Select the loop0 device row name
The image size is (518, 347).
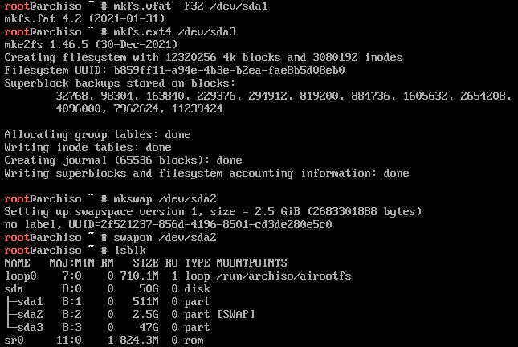pyautogui.click(x=21, y=276)
